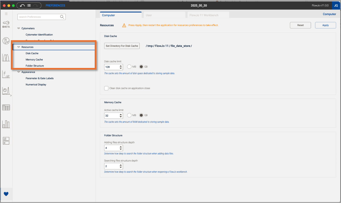Click the search magnifier in Preferences search
Image resolution: width=341 pixels, height=203 pixels.
[62, 17]
